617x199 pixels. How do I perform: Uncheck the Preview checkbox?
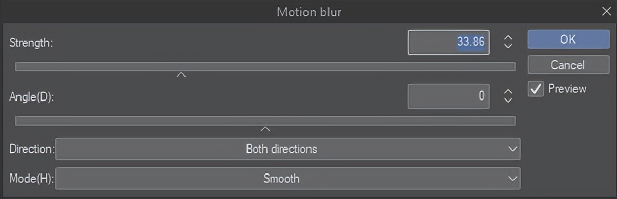[x=536, y=89]
